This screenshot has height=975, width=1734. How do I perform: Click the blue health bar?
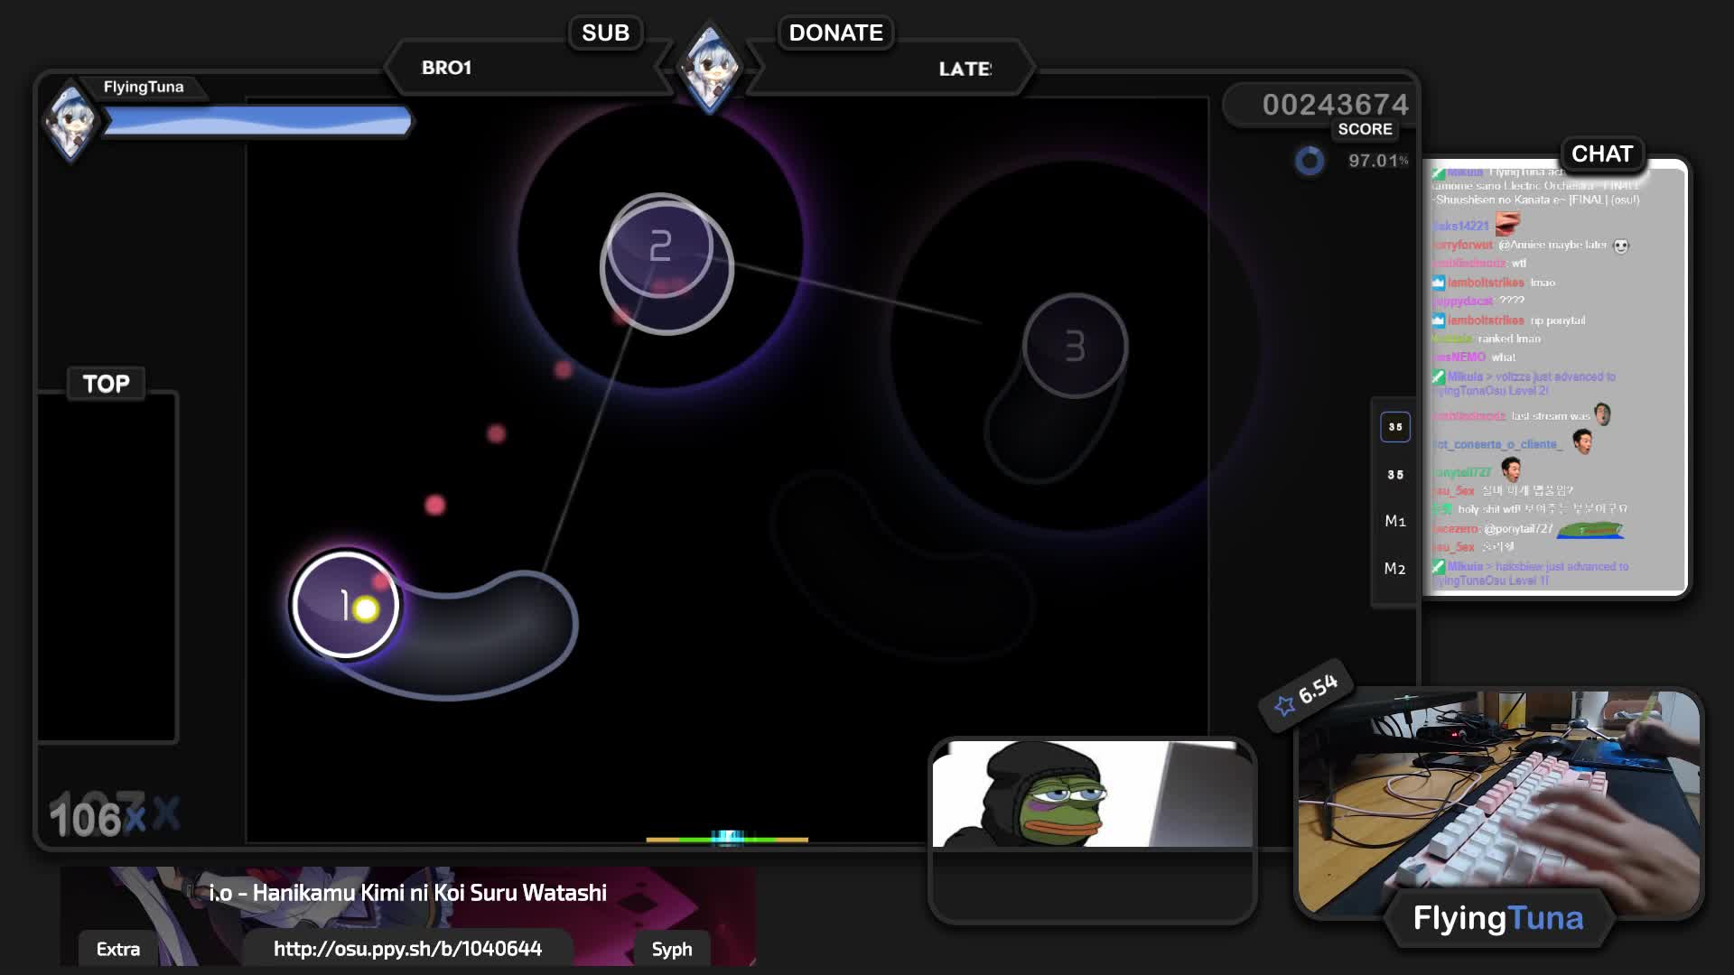(x=257, y=121)
